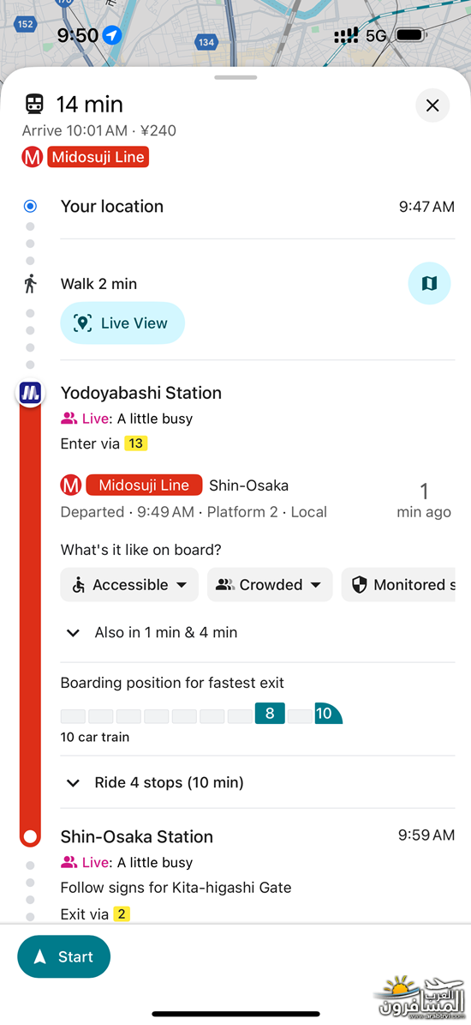The height and width of the screenshot is (1025, 471).
Task: Tap the pink Live busyness icon at Yodoyabashi
Action: coord(69,419)
